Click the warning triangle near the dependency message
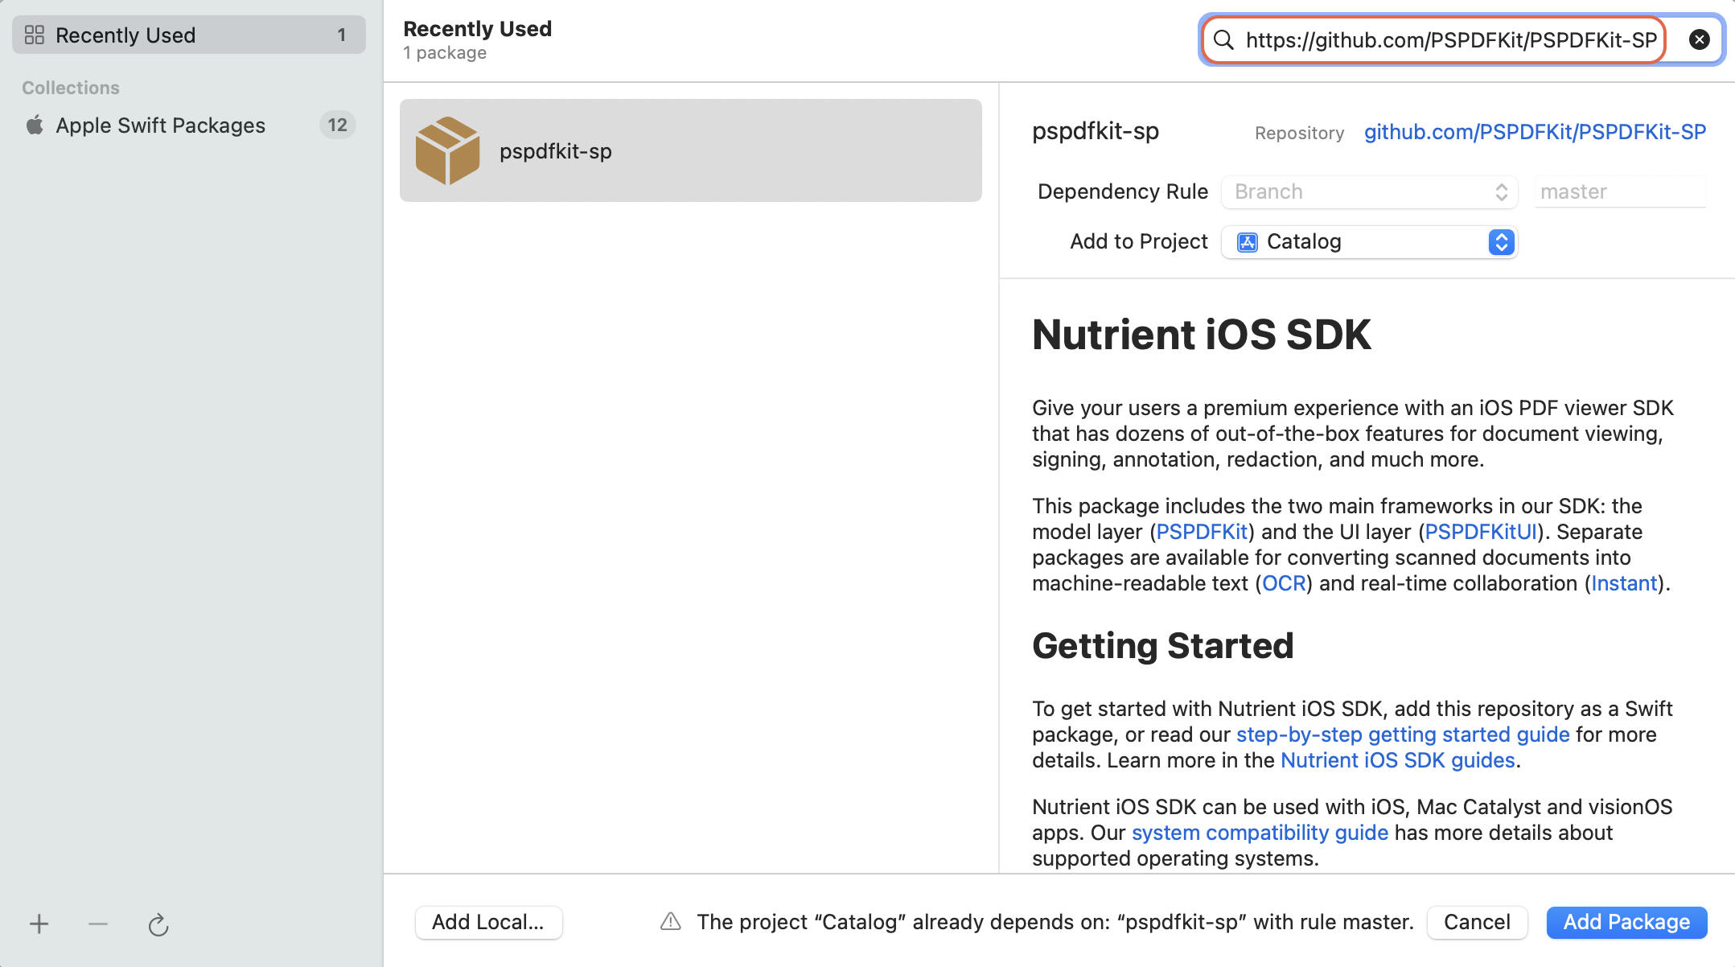Image resolution: width=1735 pixels, height=967 pixels. pyautogui.click(x=669, y=922)
